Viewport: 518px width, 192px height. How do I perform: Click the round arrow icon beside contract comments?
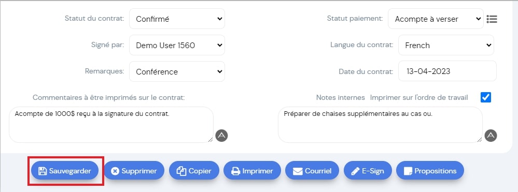[222, 135]
